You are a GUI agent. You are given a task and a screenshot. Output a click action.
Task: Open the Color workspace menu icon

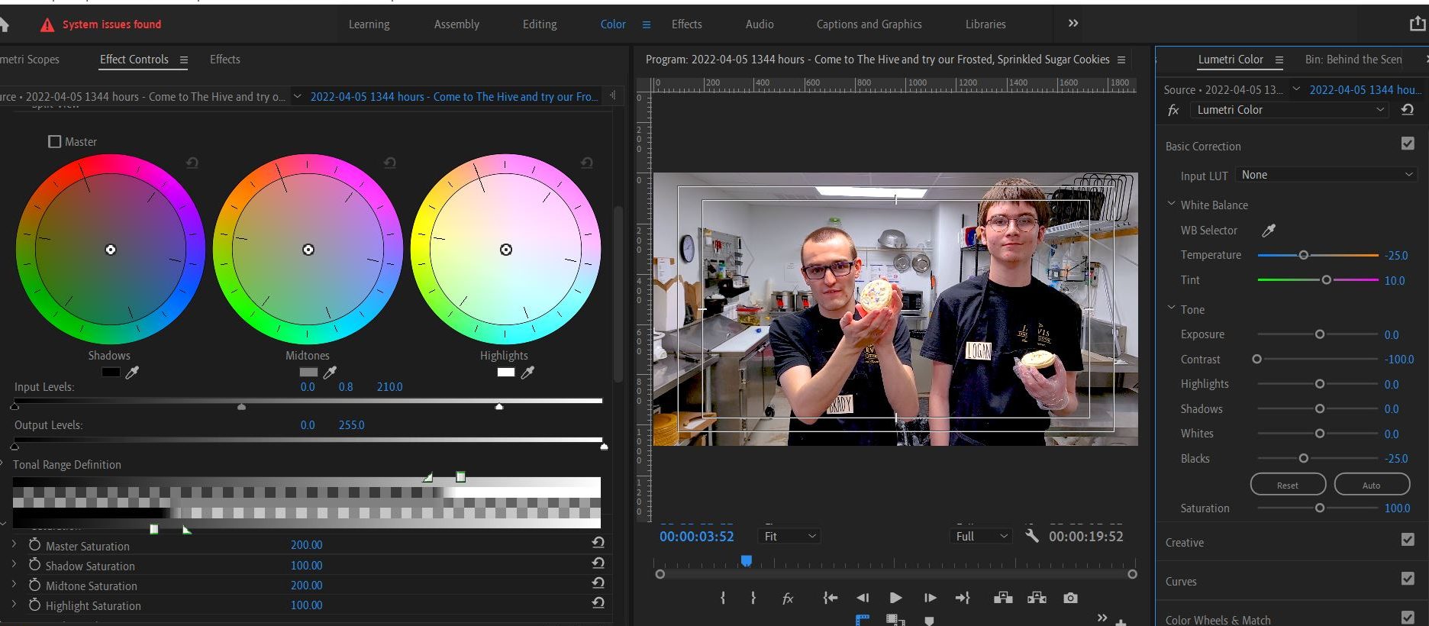[x=647, y=24]
